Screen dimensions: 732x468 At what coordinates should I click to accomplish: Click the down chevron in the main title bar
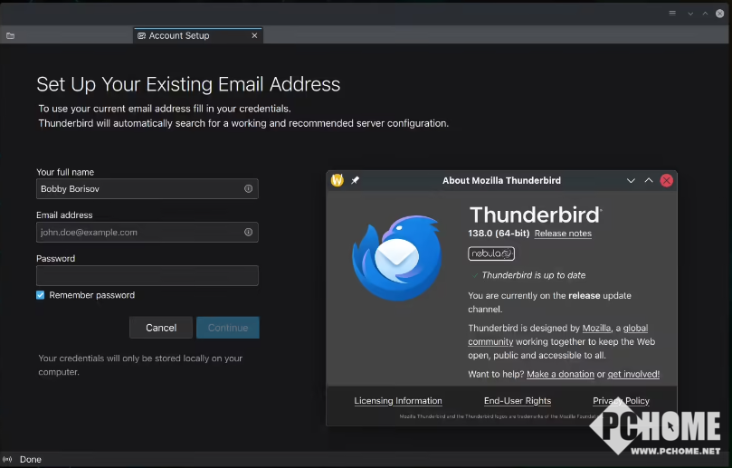(x=689, y=14)
